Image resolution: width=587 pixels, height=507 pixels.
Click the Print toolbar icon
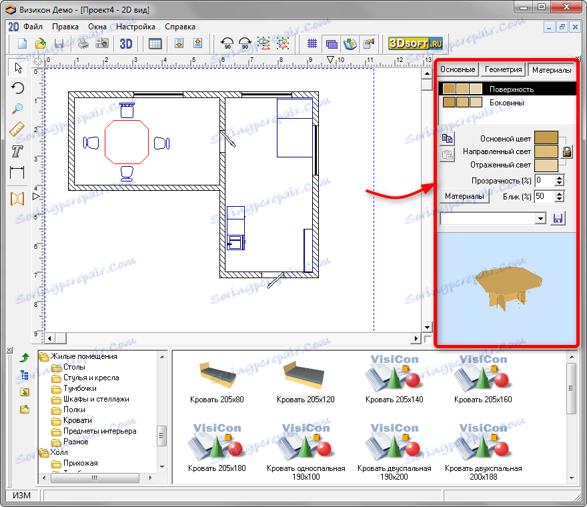tap(83, 44)
